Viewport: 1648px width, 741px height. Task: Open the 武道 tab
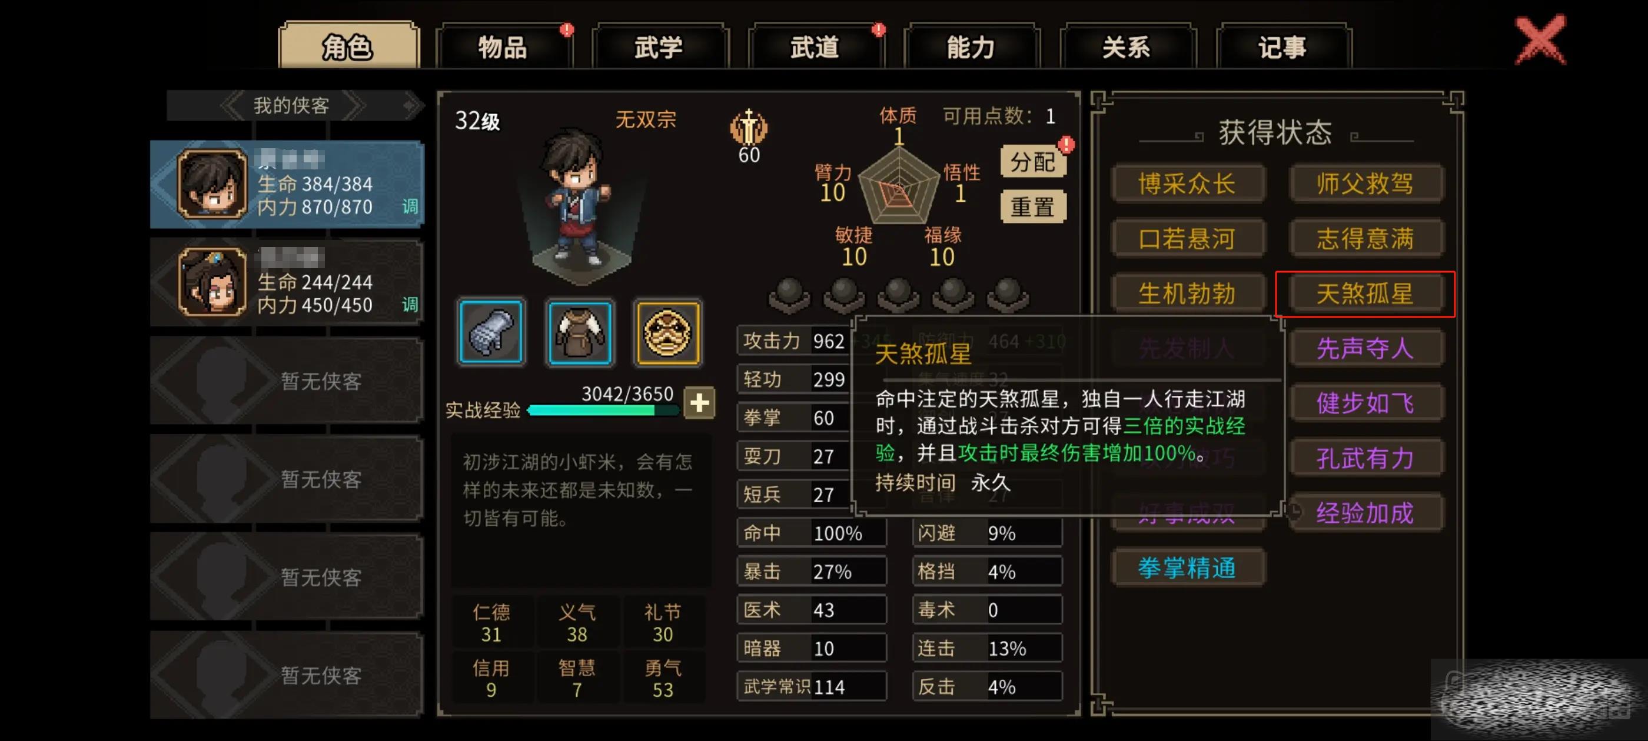coord(815,46)
